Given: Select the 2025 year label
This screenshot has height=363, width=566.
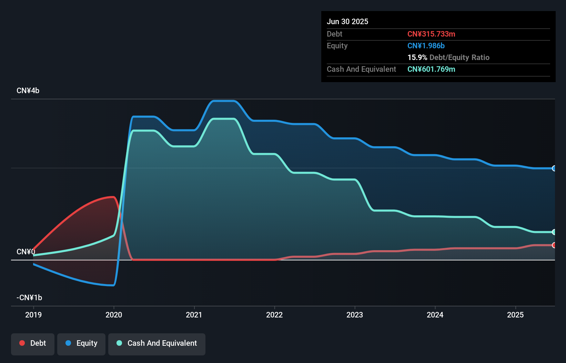Looking at the screenshot, I should (516, 315).
